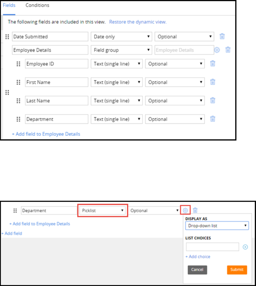Expand the Date only type dropdown

(121, 37)
